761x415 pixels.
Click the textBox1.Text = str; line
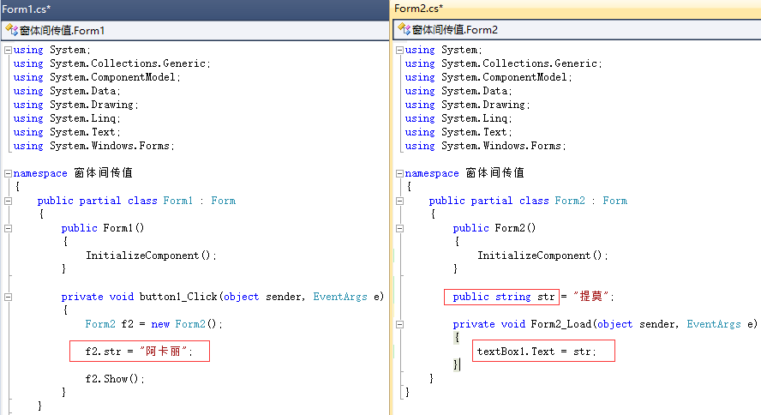point(536,352)
